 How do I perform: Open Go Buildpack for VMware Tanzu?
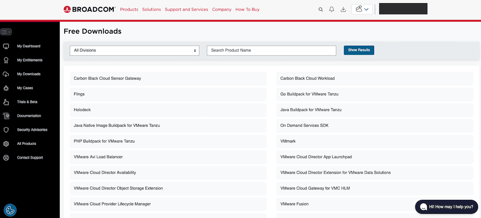[x=375, y=94]
